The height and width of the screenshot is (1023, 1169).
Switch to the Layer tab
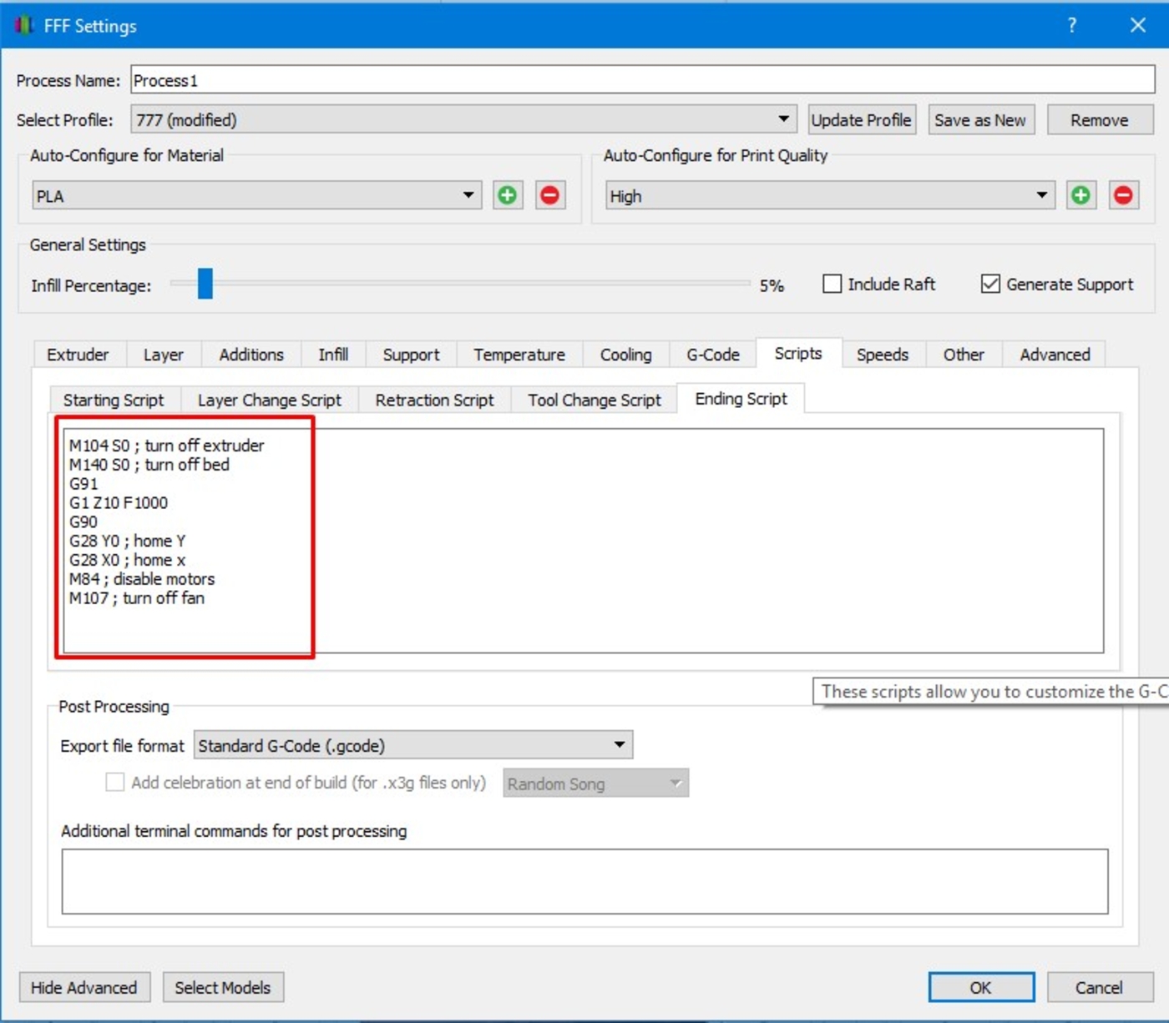(x=164, y=355)
